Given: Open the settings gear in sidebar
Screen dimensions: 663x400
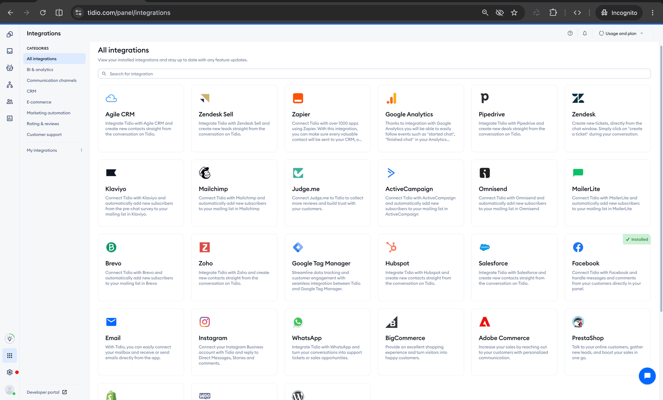Looking at the screenshot, I should [10, 372].
